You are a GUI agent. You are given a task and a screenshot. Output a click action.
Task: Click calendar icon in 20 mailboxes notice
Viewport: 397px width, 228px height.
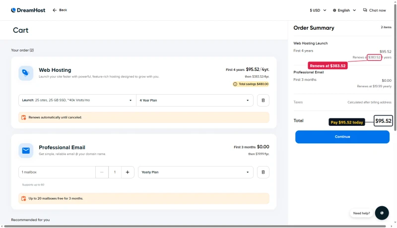click(x=23, y=198)
